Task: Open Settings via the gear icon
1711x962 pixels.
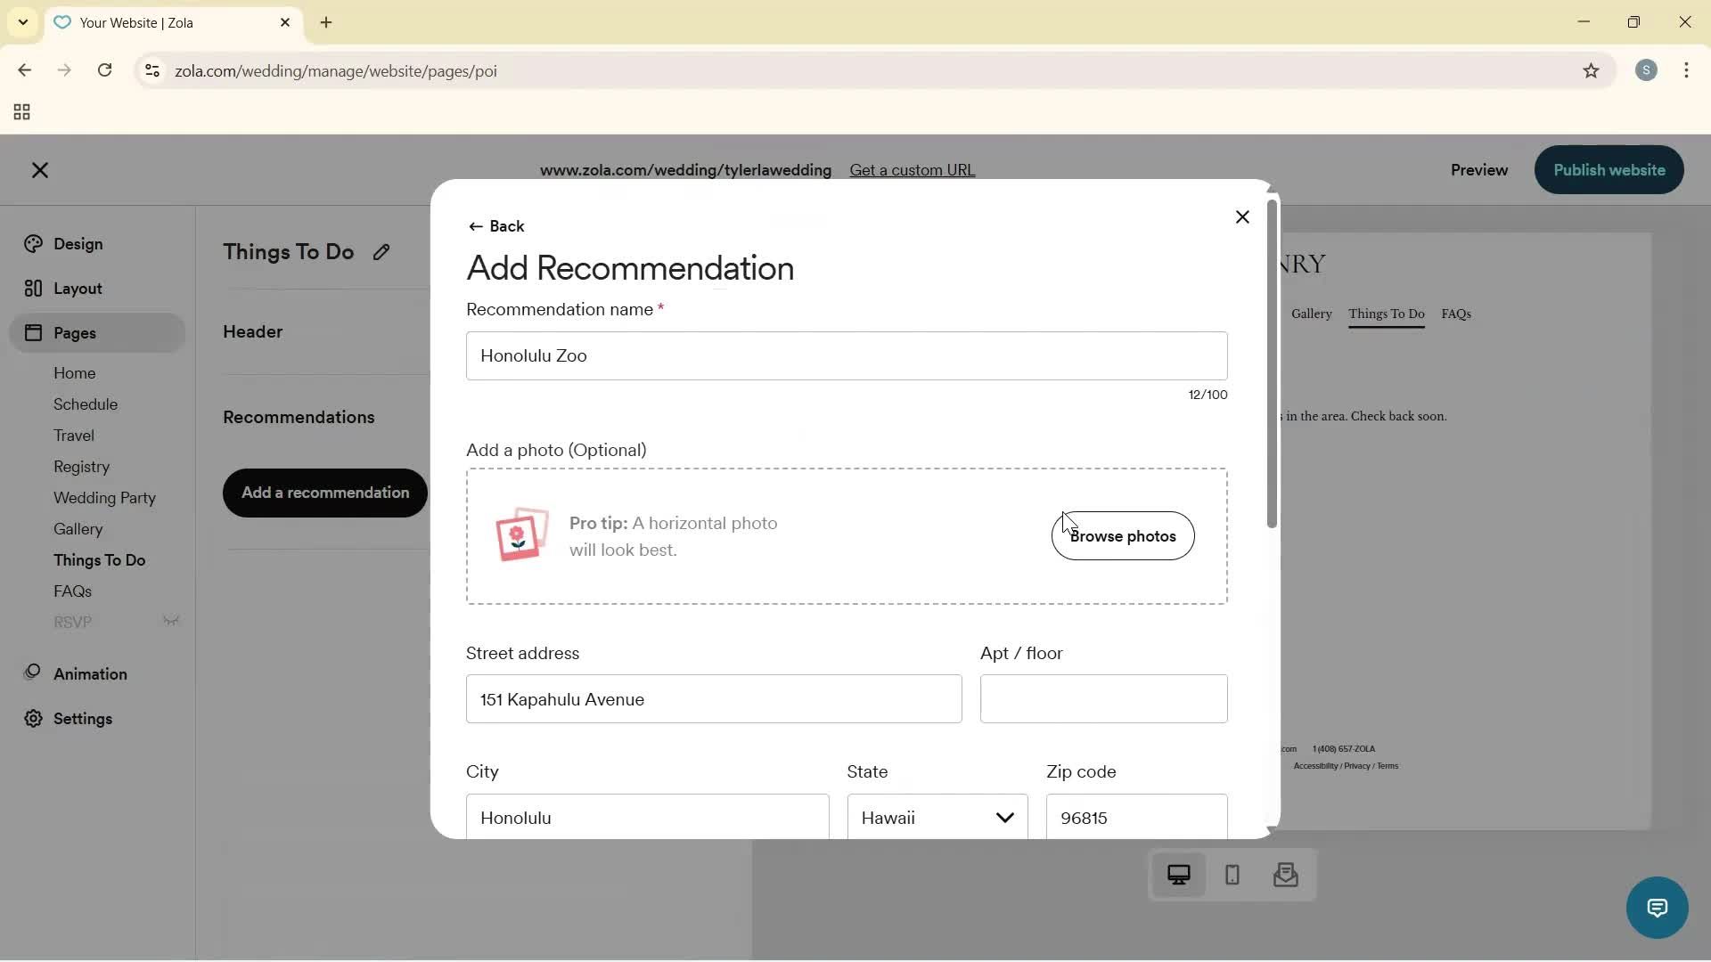Action: tap(32, 719)
